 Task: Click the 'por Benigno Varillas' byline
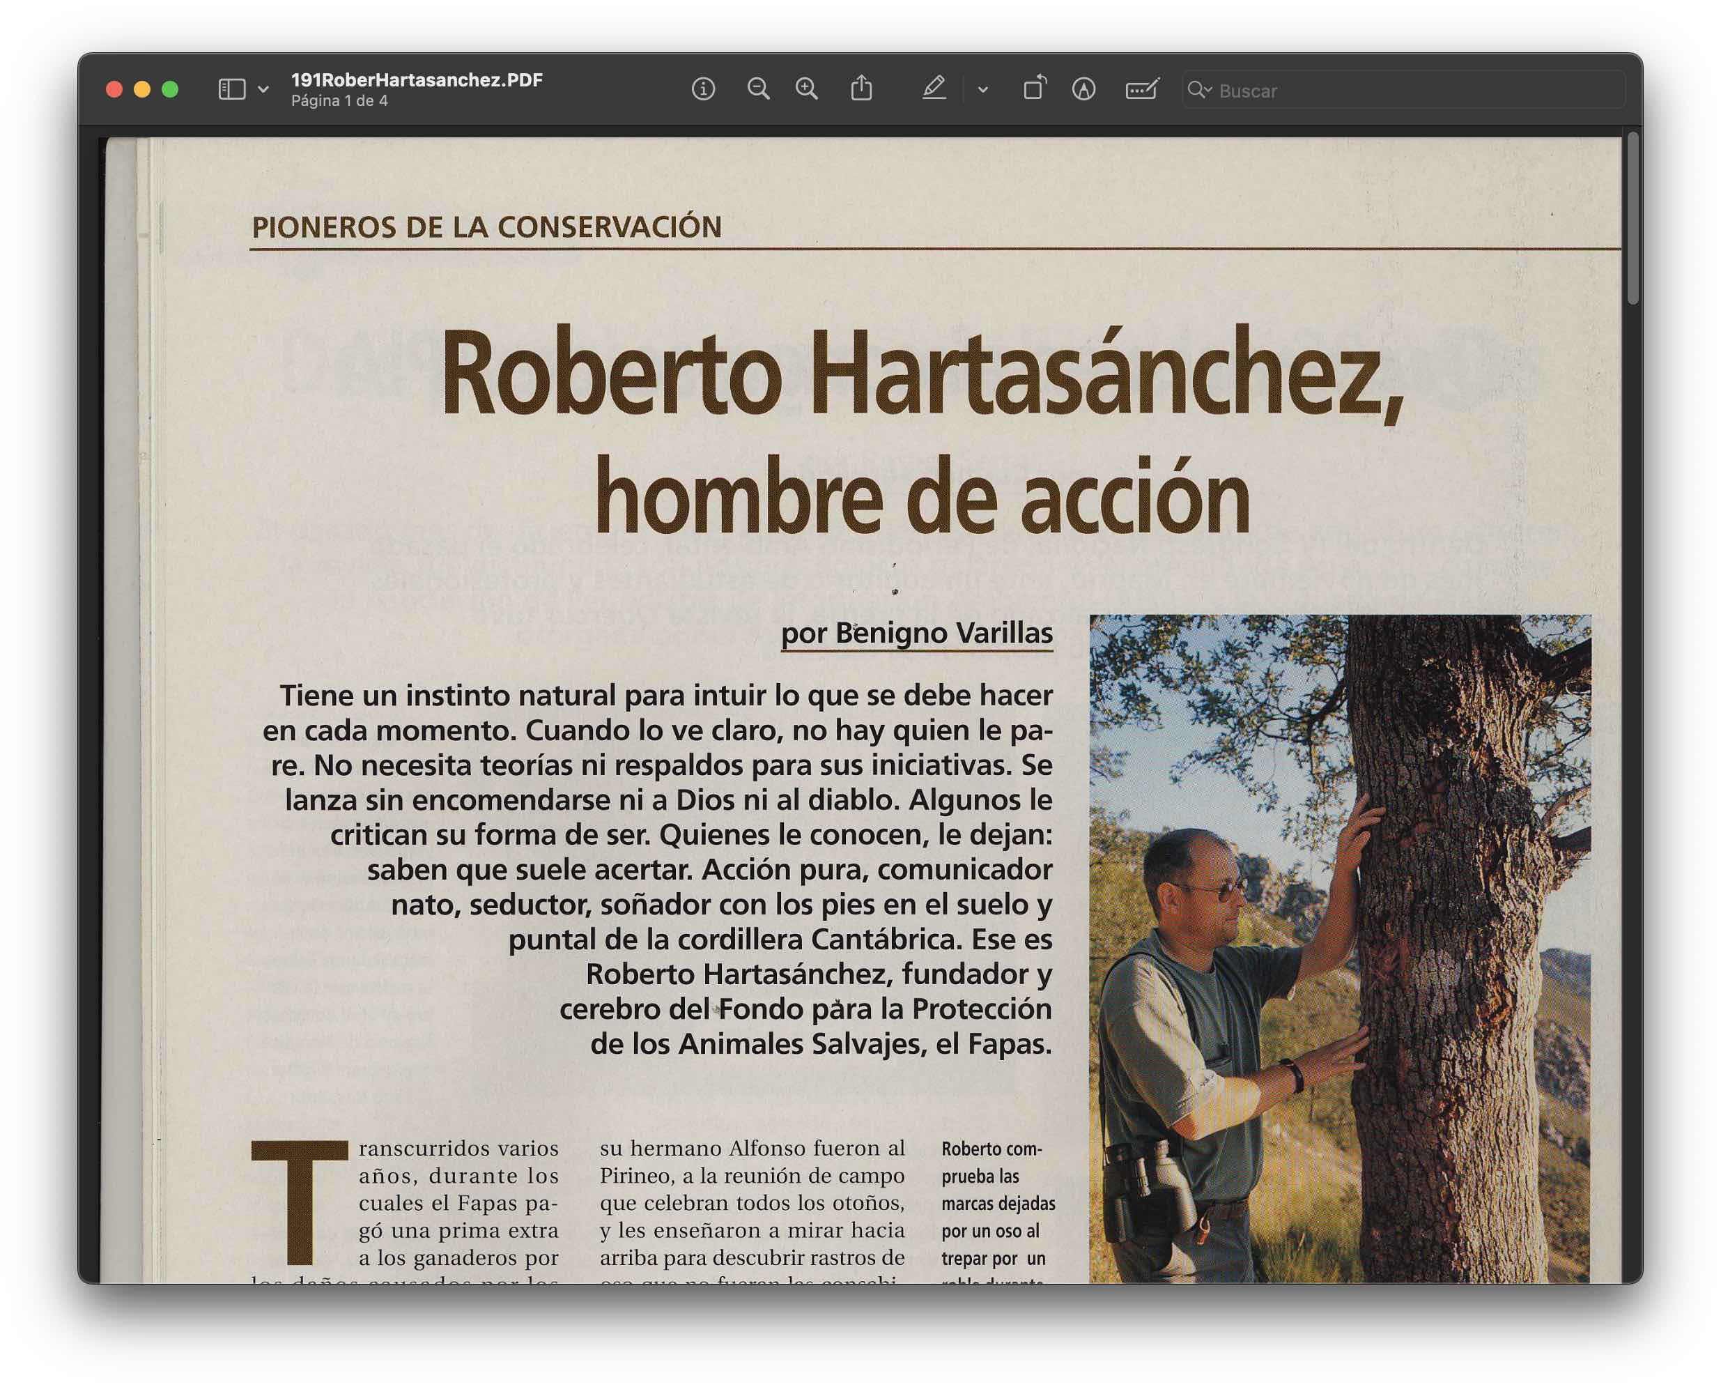point(917,633)
